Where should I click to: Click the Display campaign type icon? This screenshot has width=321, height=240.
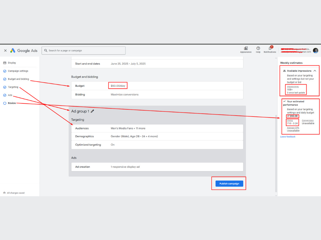(x=5, y=63)
